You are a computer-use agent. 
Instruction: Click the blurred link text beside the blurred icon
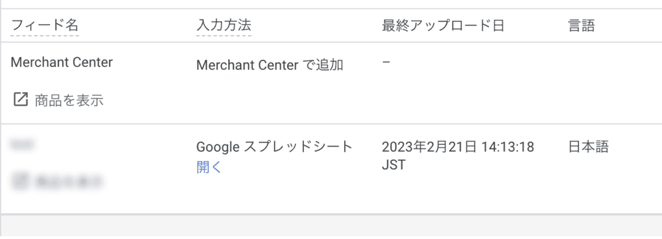69,181
